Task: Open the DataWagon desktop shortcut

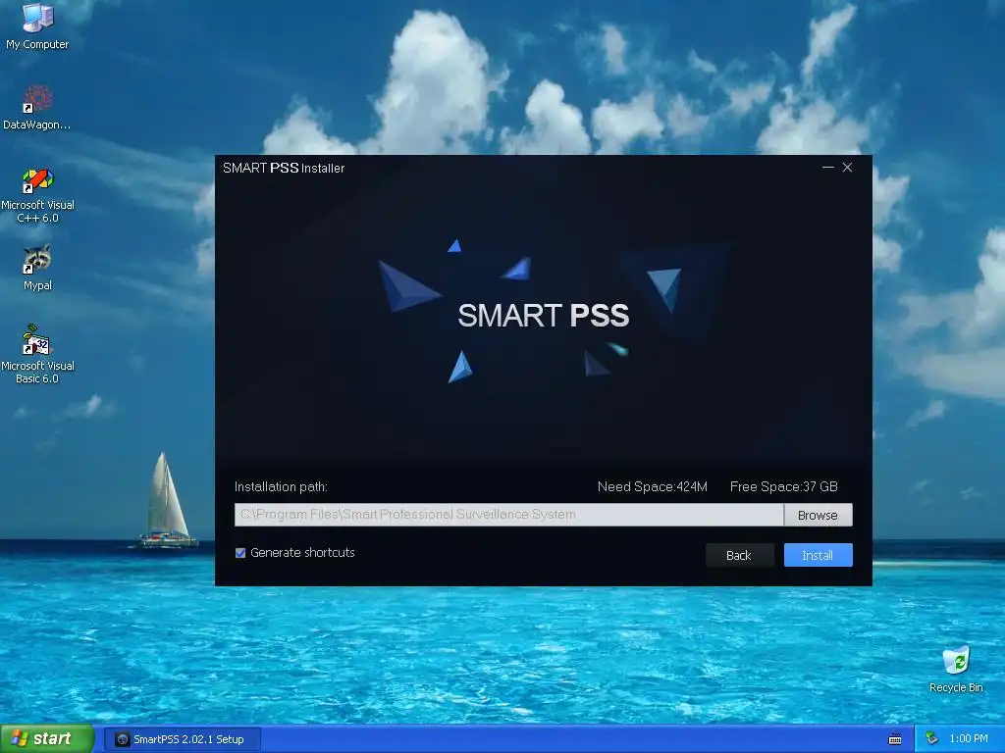Action: [x=37, y=107]
